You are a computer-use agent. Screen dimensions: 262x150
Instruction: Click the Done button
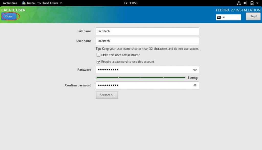coord(9,16)
